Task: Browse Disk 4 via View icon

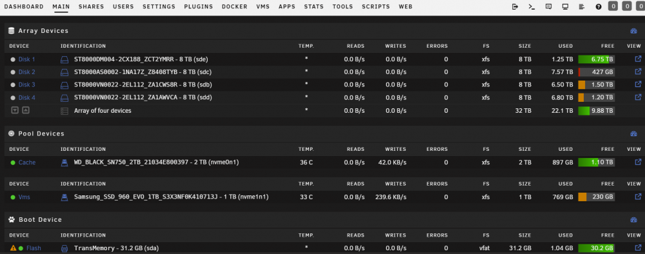Action: 638,97
